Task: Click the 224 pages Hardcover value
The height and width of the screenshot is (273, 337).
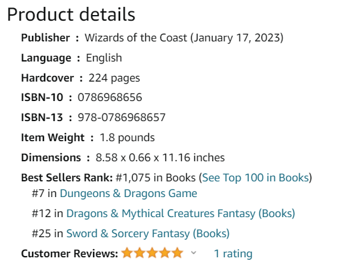Action: 114,78
